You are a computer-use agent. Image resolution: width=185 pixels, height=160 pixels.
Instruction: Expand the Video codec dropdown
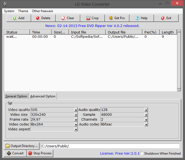pyautogui.click(x=76, y=124)
